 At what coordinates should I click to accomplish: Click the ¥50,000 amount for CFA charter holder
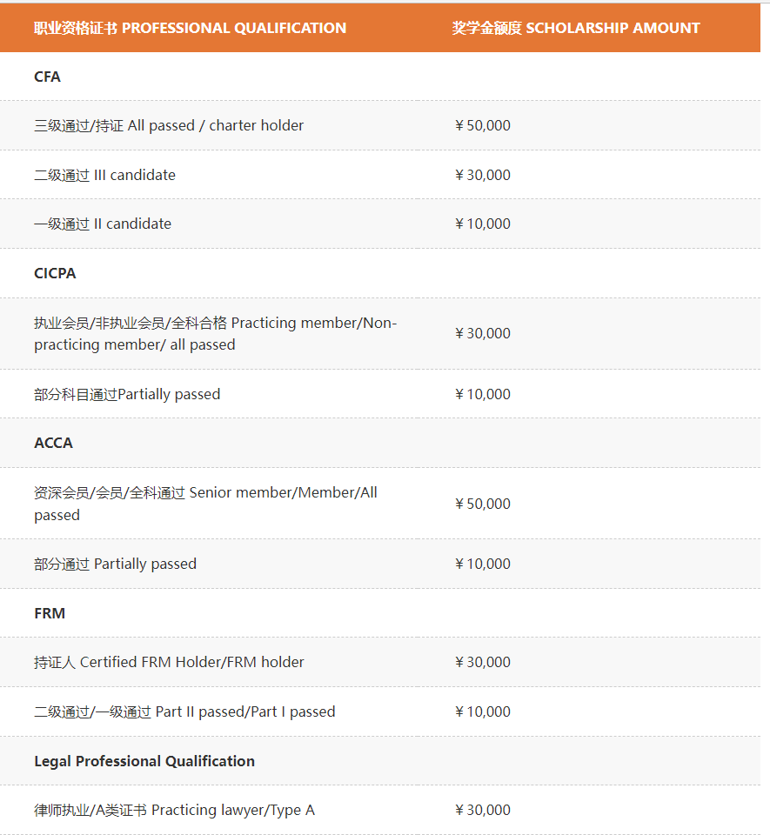click(483, 125)
